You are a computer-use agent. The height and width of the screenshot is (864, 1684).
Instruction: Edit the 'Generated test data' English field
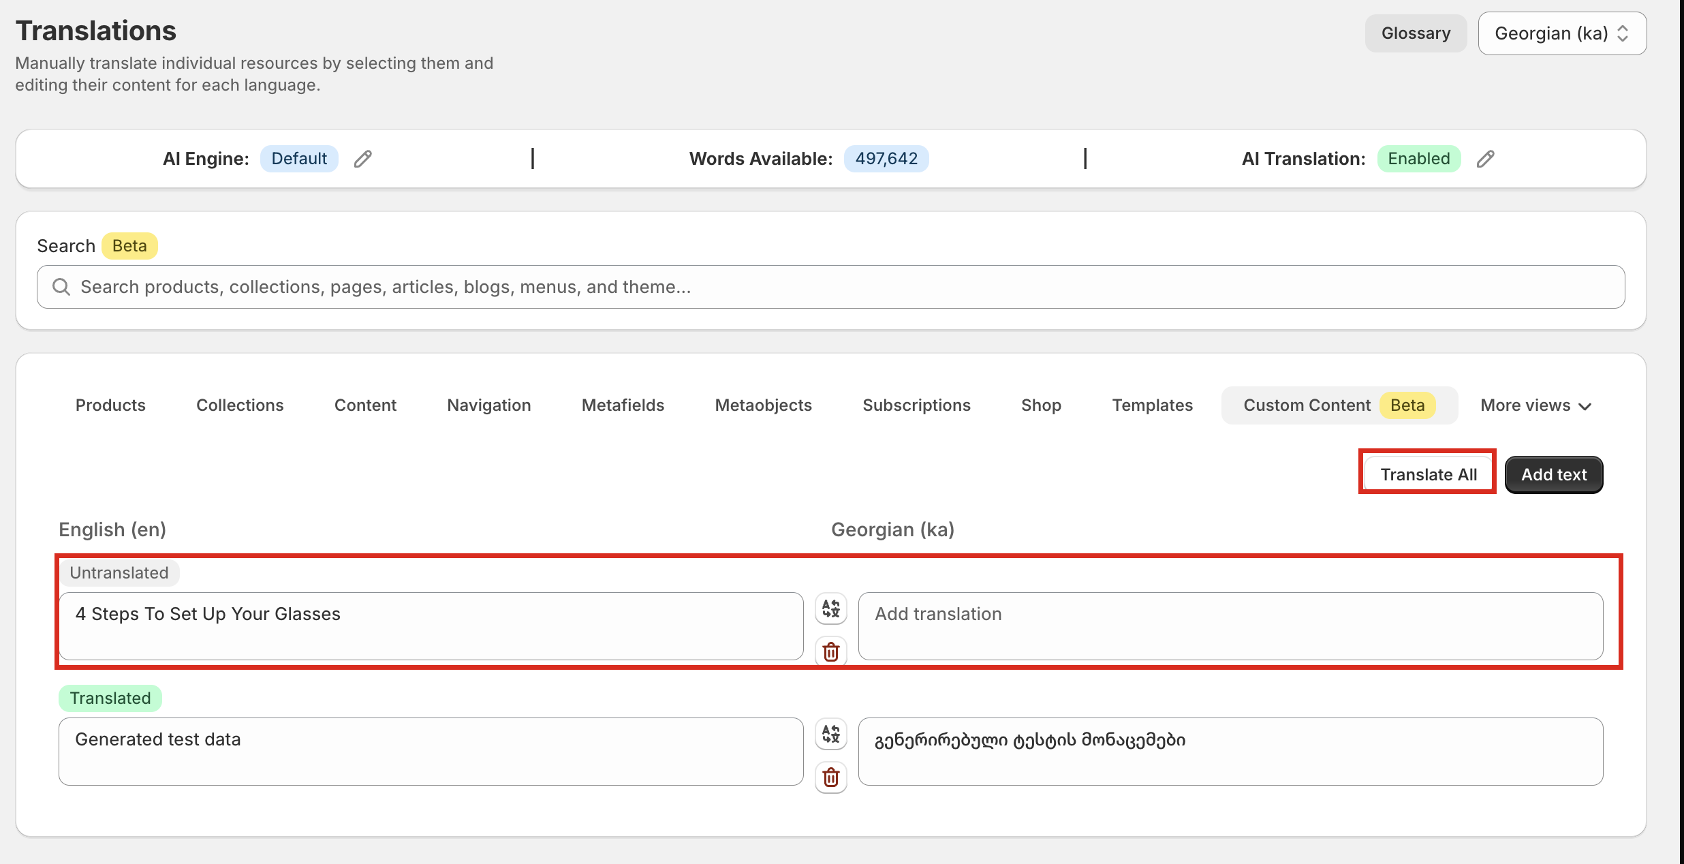coord(431,752)
